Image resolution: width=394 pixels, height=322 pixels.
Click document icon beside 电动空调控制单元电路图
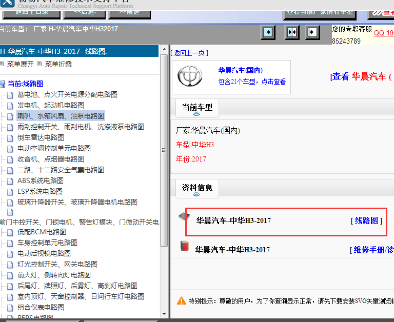[10, 149]
